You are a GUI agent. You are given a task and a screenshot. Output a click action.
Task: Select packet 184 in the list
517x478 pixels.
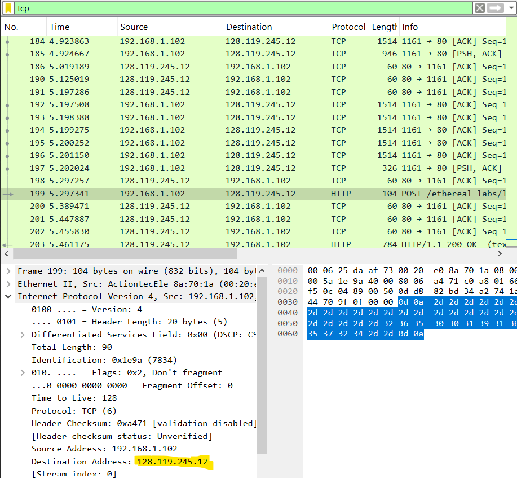click(x=253, y=41)
